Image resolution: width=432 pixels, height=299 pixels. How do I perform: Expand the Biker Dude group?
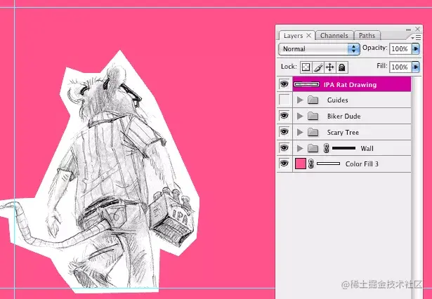[x=300, y=117]
